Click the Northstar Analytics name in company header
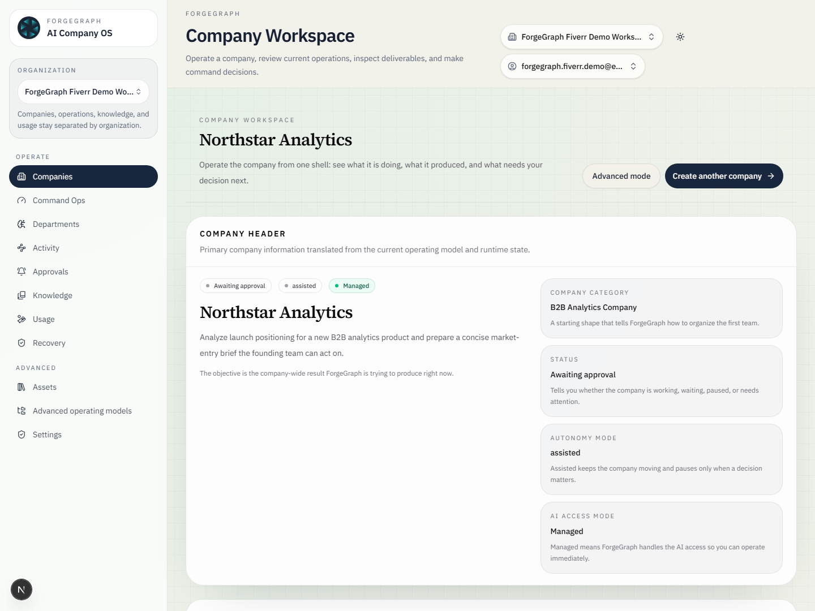 coord(276,312)
